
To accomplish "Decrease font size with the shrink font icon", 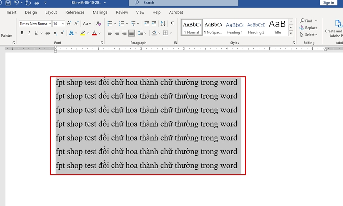I will 76,24.
